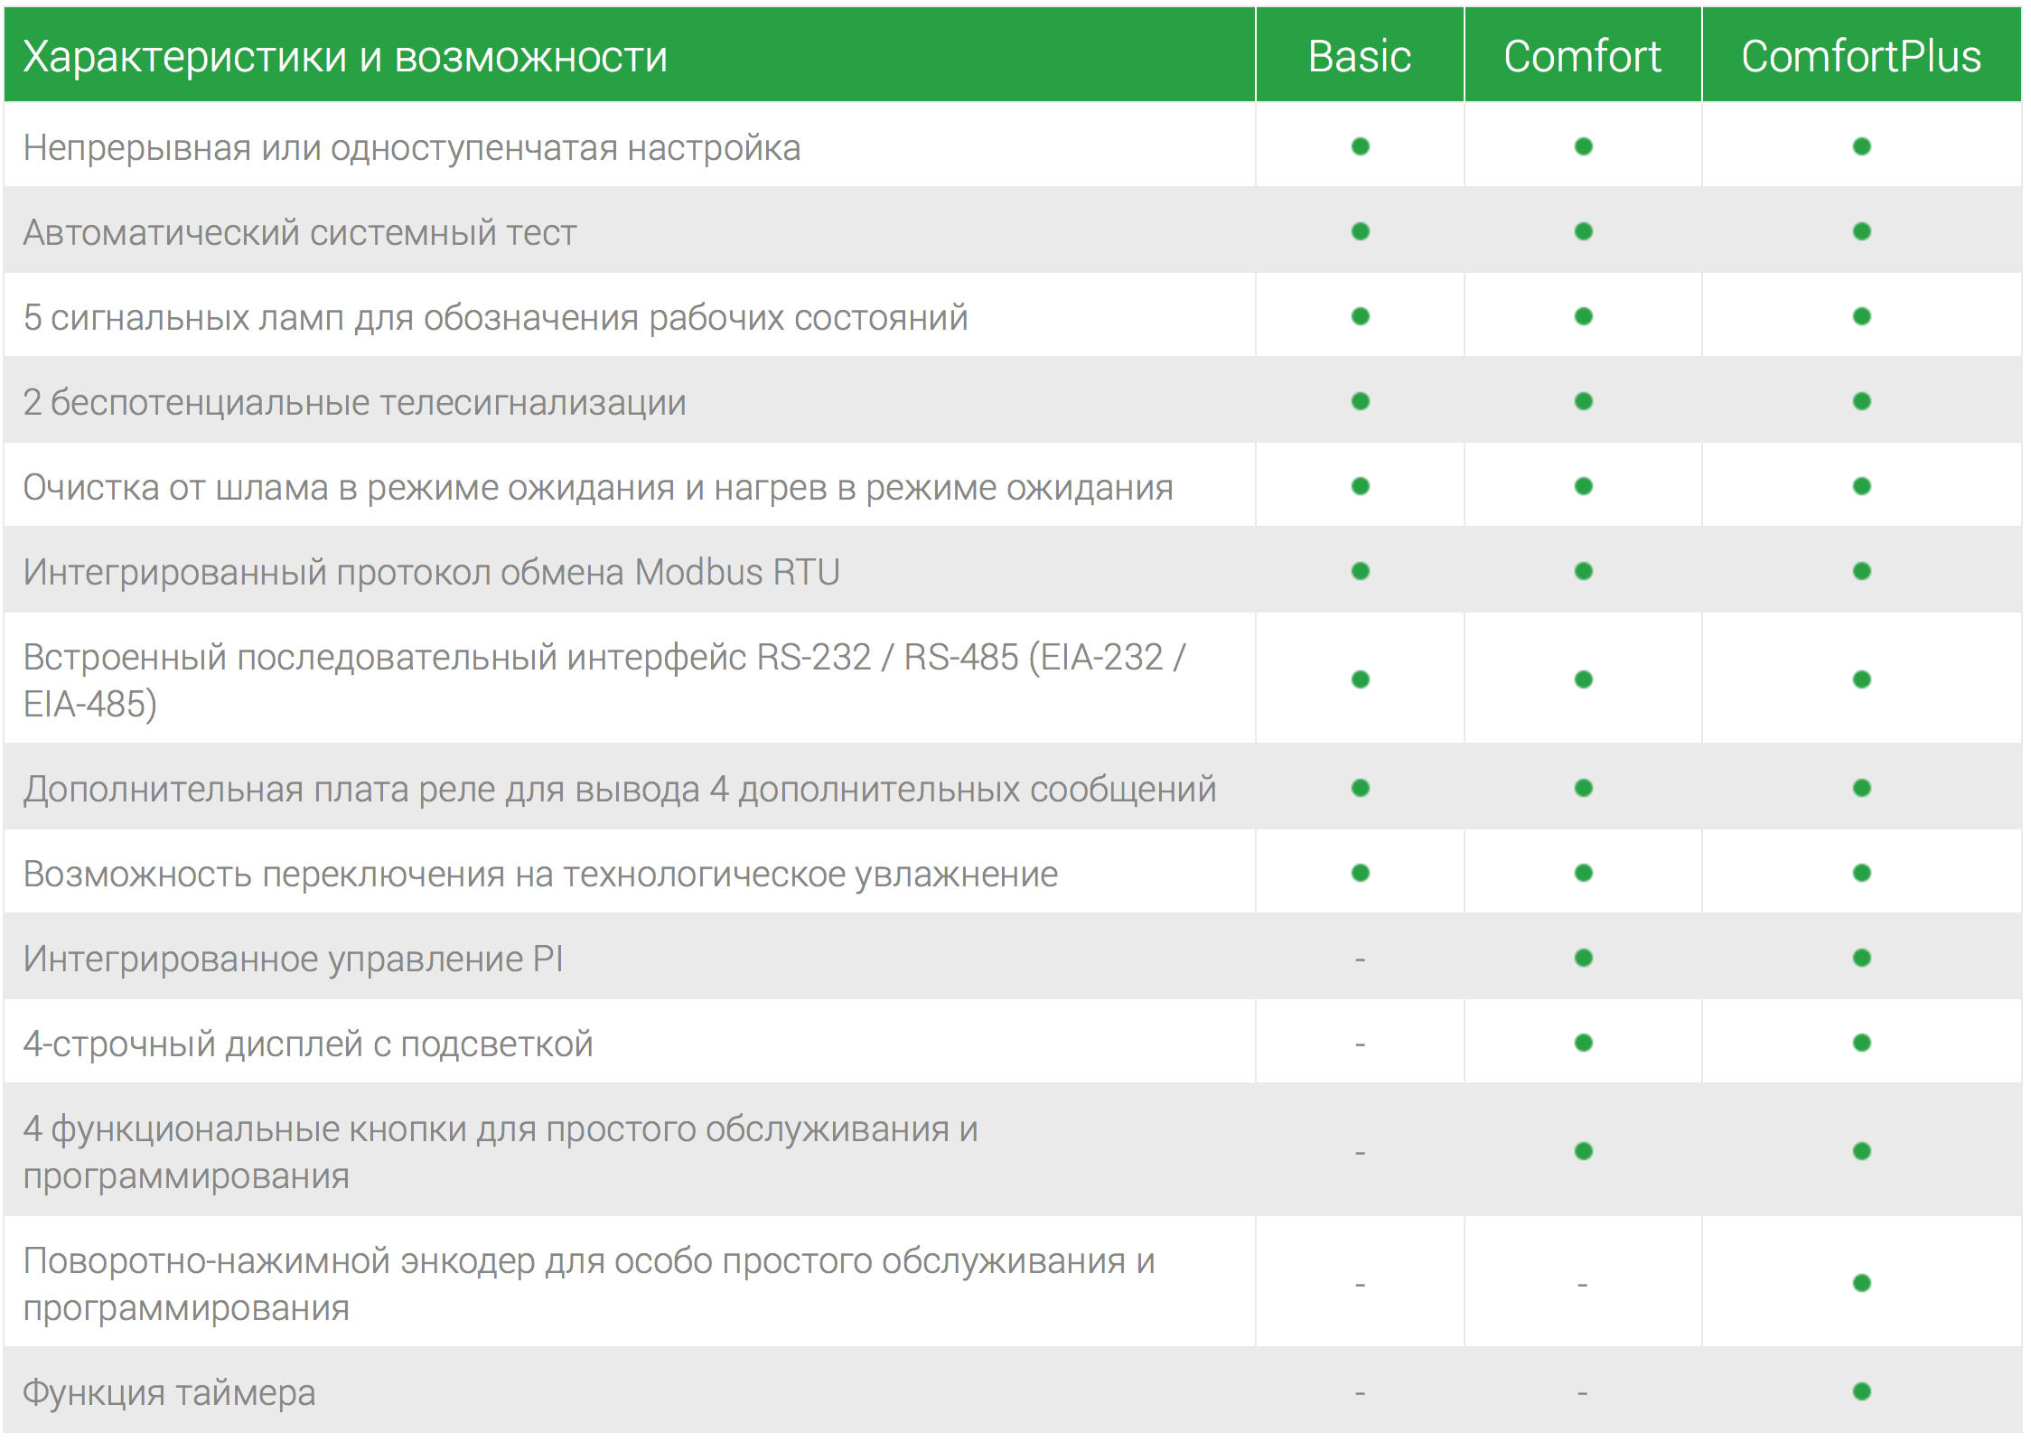2031x1442 pixels.
Task: Click ComfortPlus dot for '4 функциональные кнопки'
Action: click(x=1862, y=1151)
